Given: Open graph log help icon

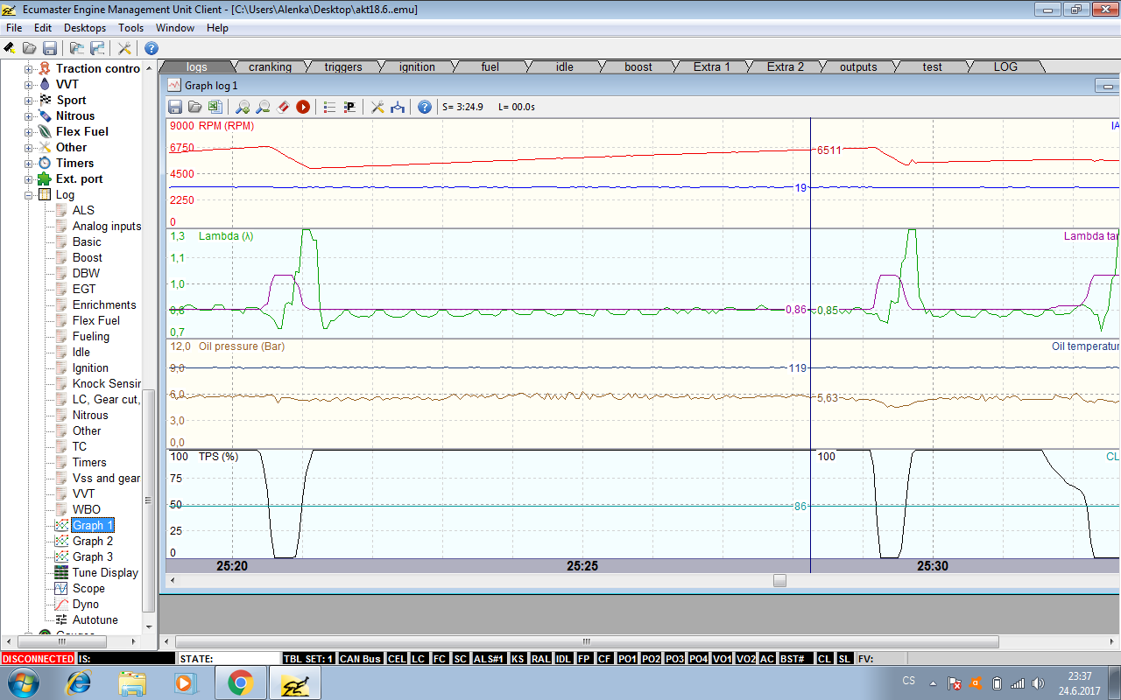Looking at the screenshot, I should 425,107.
